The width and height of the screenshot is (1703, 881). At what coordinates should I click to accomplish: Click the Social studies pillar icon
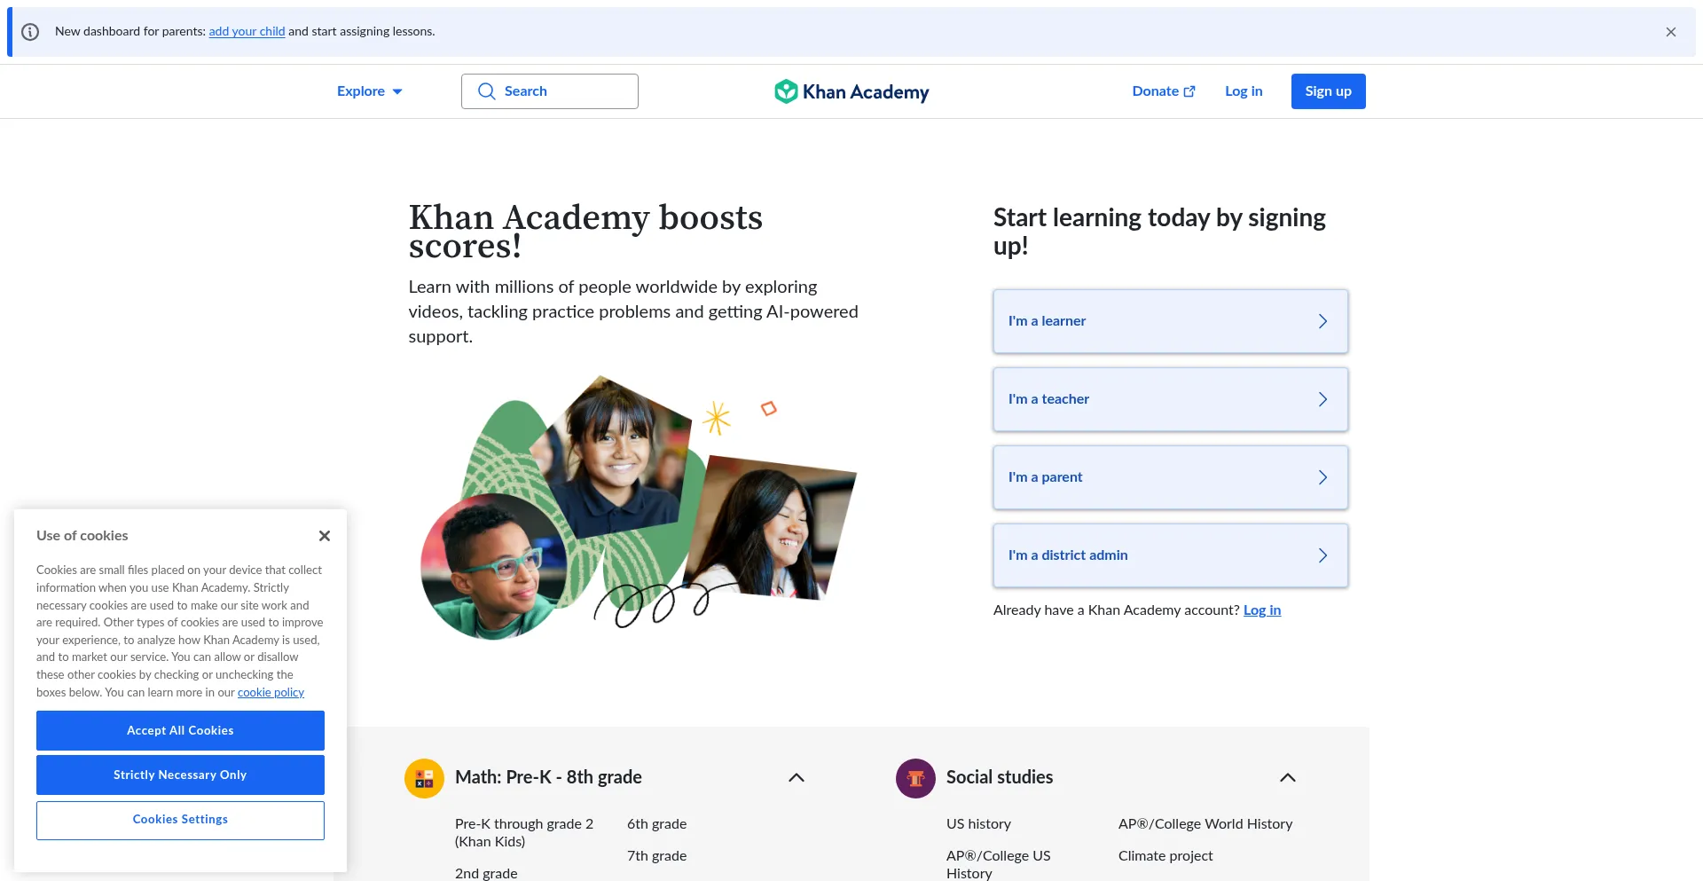click(x=915, y=778)
